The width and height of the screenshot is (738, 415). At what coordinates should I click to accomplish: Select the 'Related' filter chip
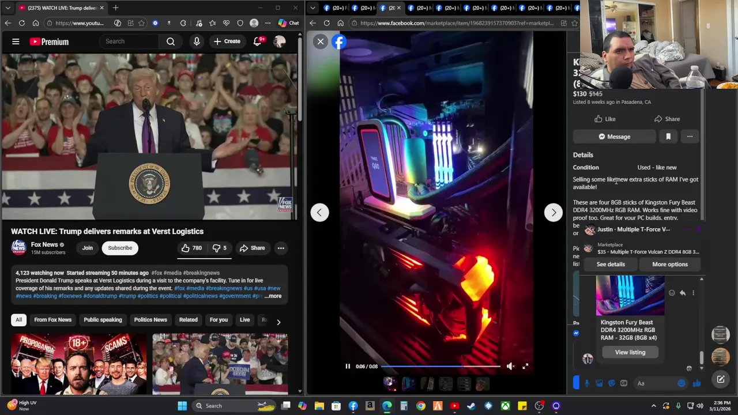(x=188, y=320)
